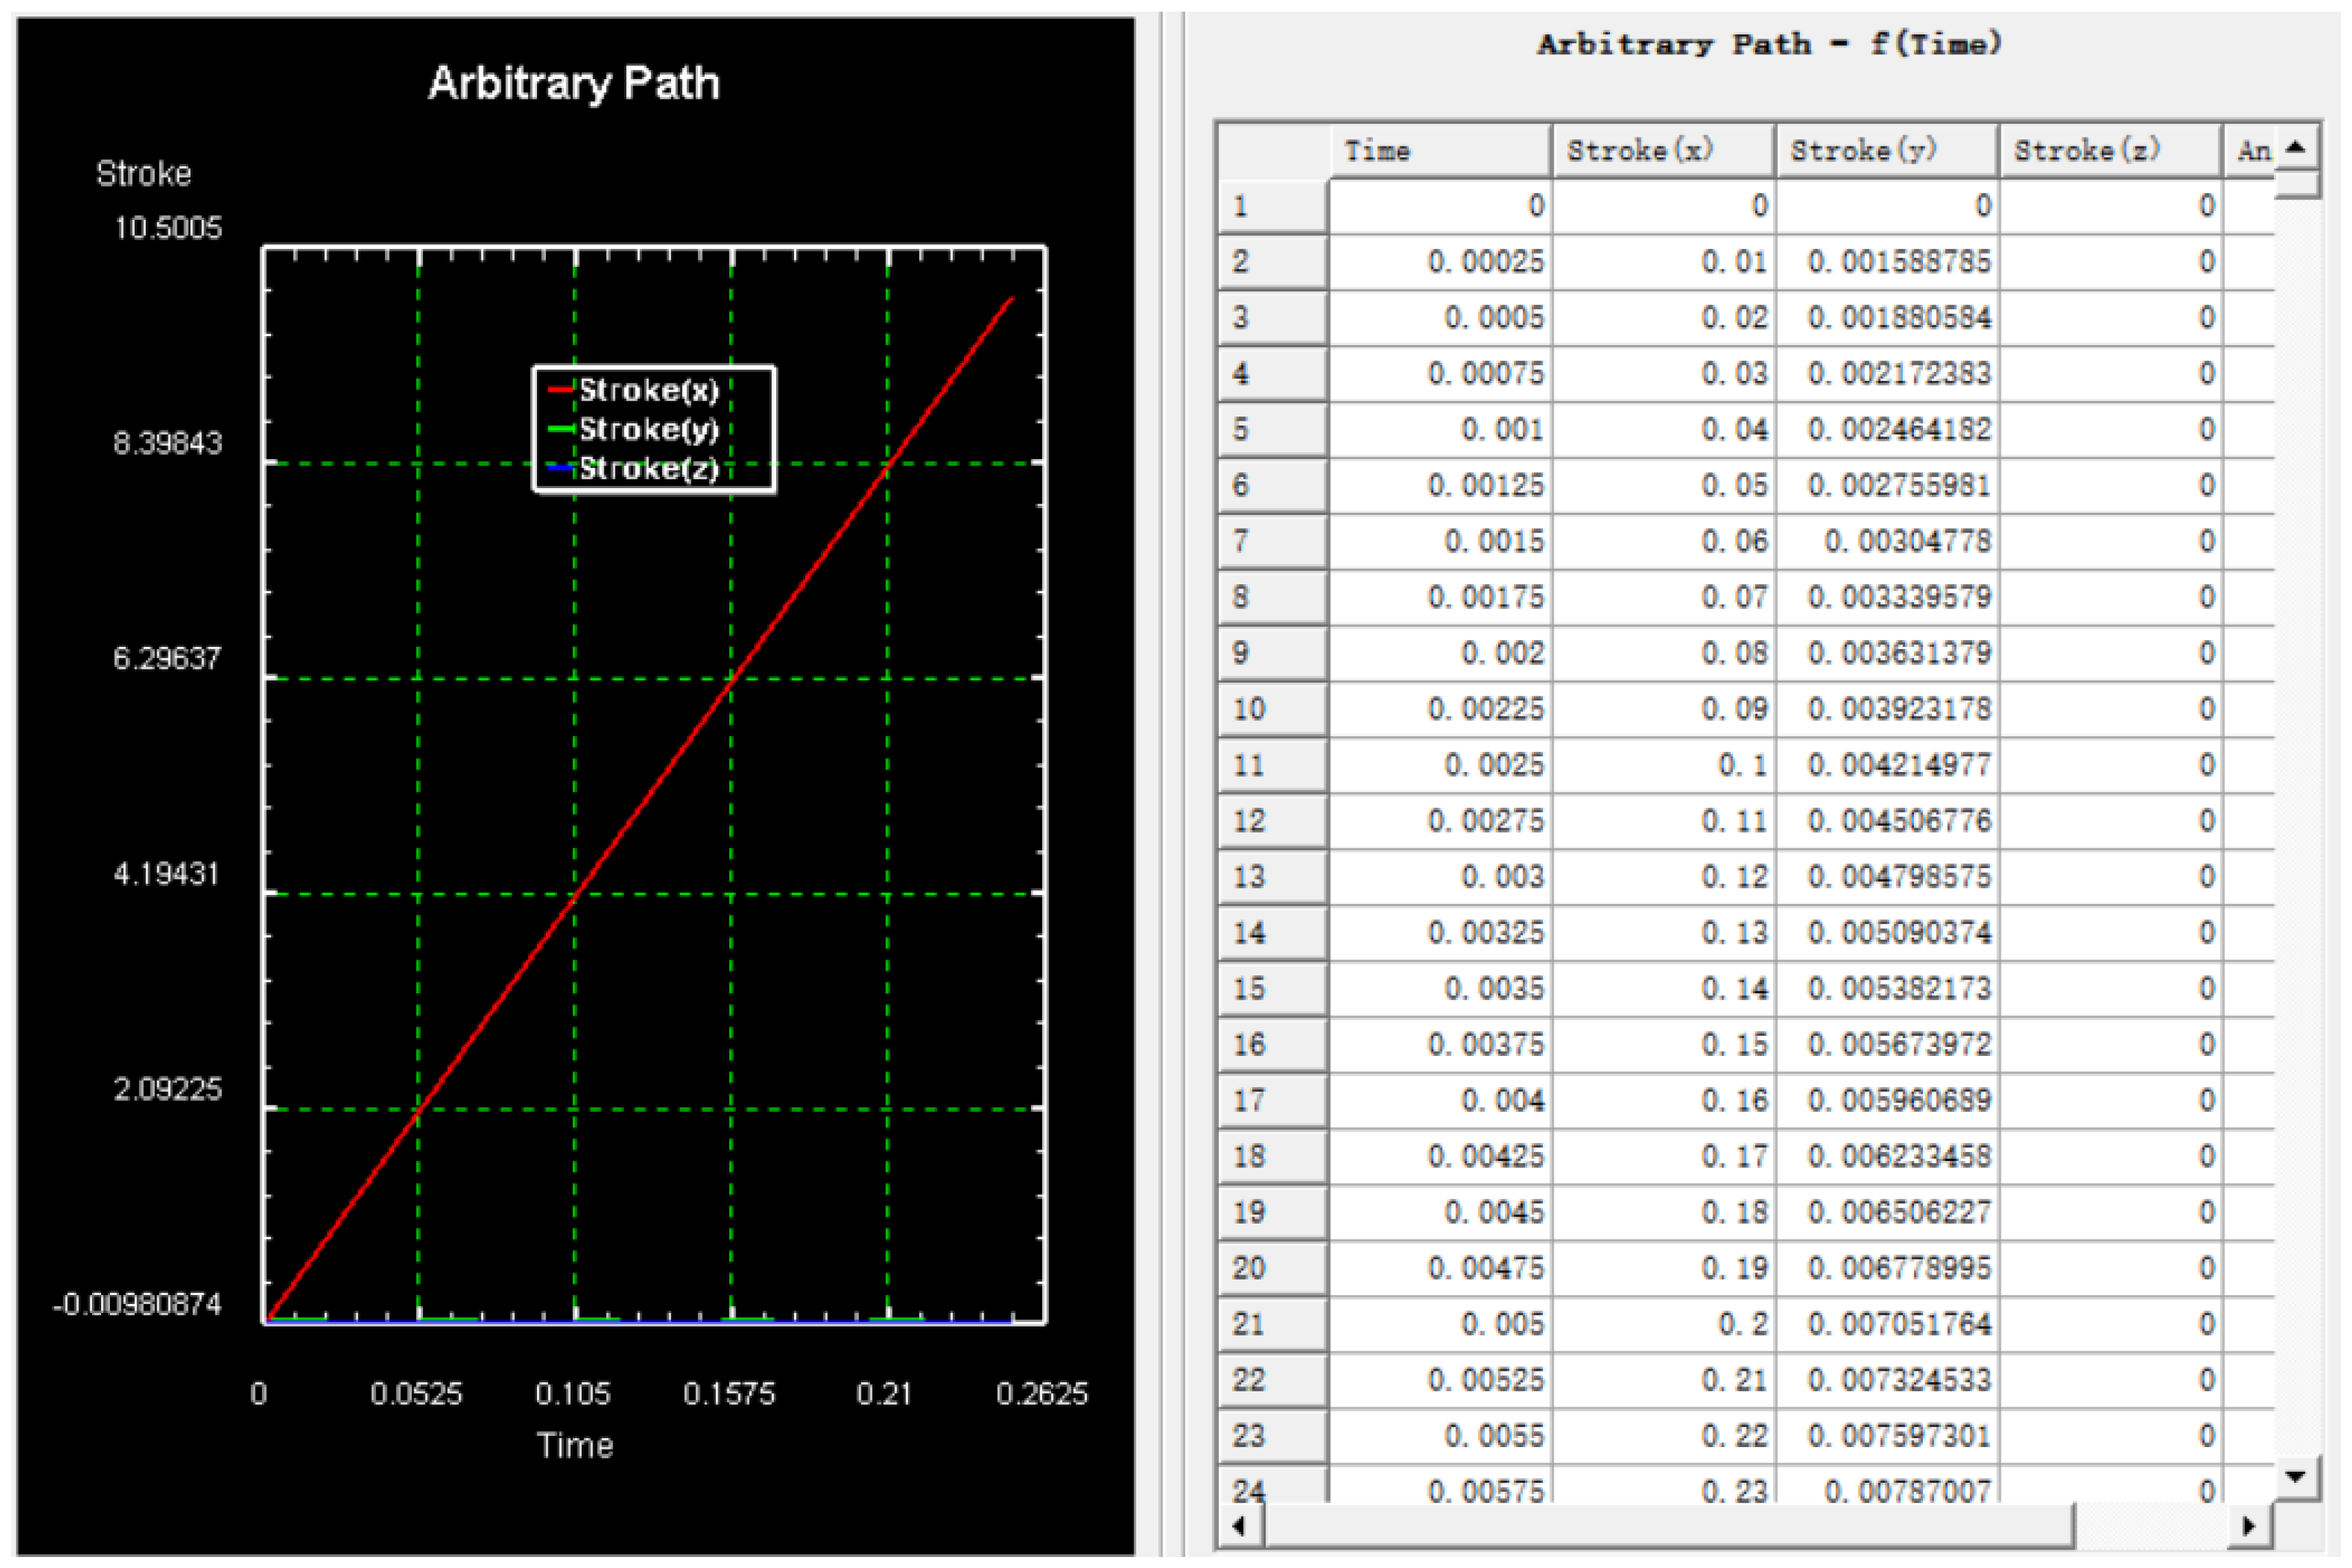
Task: Select the Stroke(x) column header
Action: pyautogui.click(x=1664, y=152)
